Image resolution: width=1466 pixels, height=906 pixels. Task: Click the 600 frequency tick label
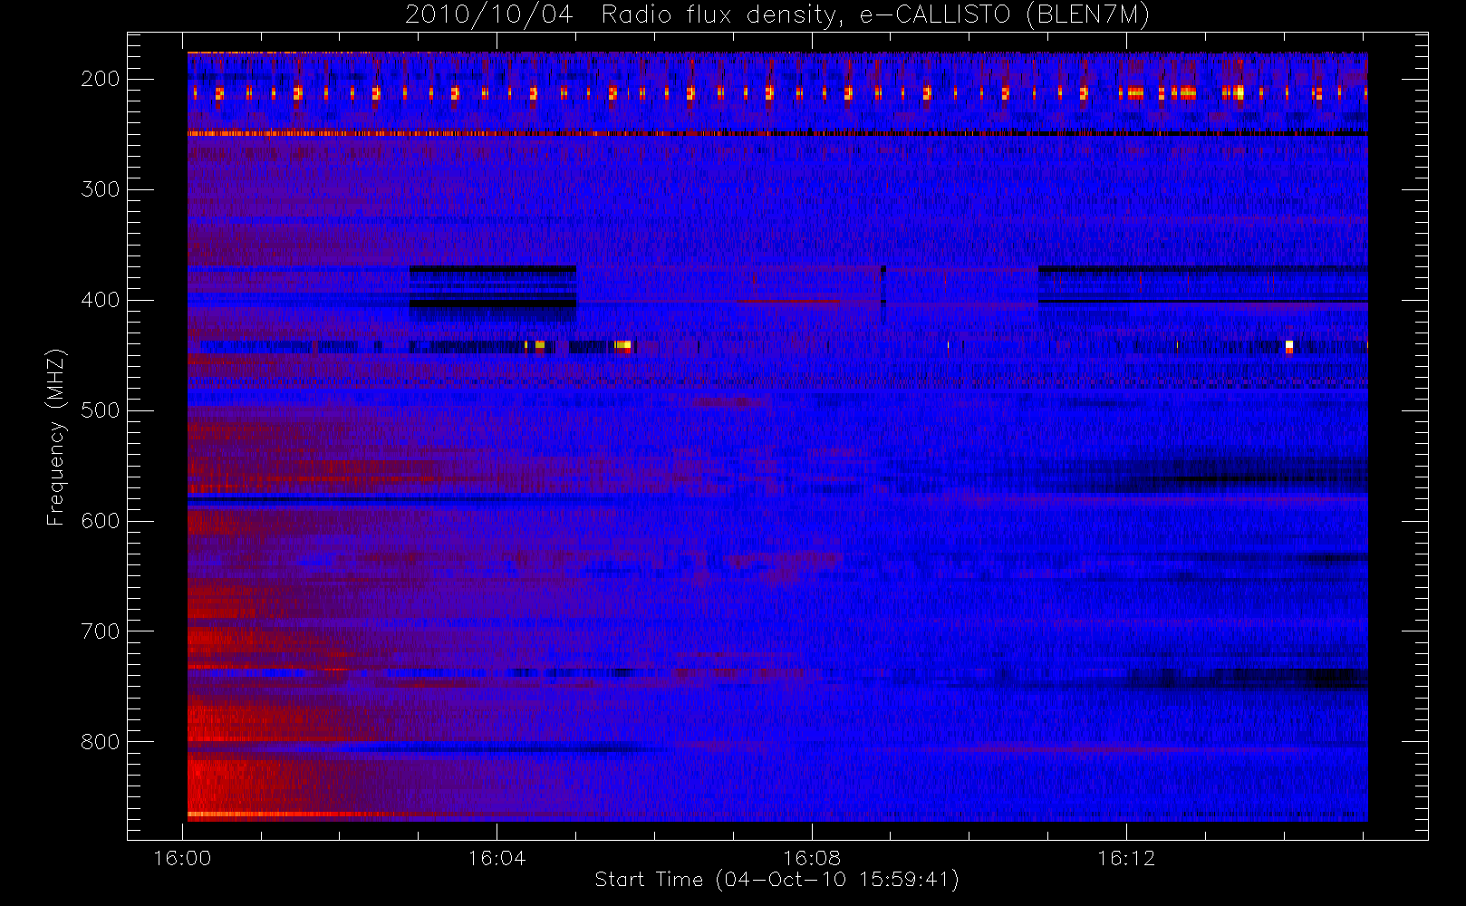100,521
